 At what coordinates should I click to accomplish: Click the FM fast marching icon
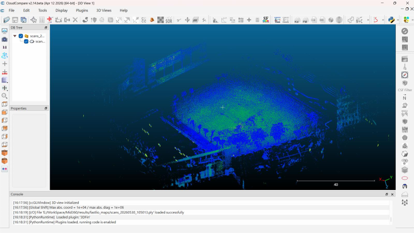pyautogui.click(x=305, y=20)
